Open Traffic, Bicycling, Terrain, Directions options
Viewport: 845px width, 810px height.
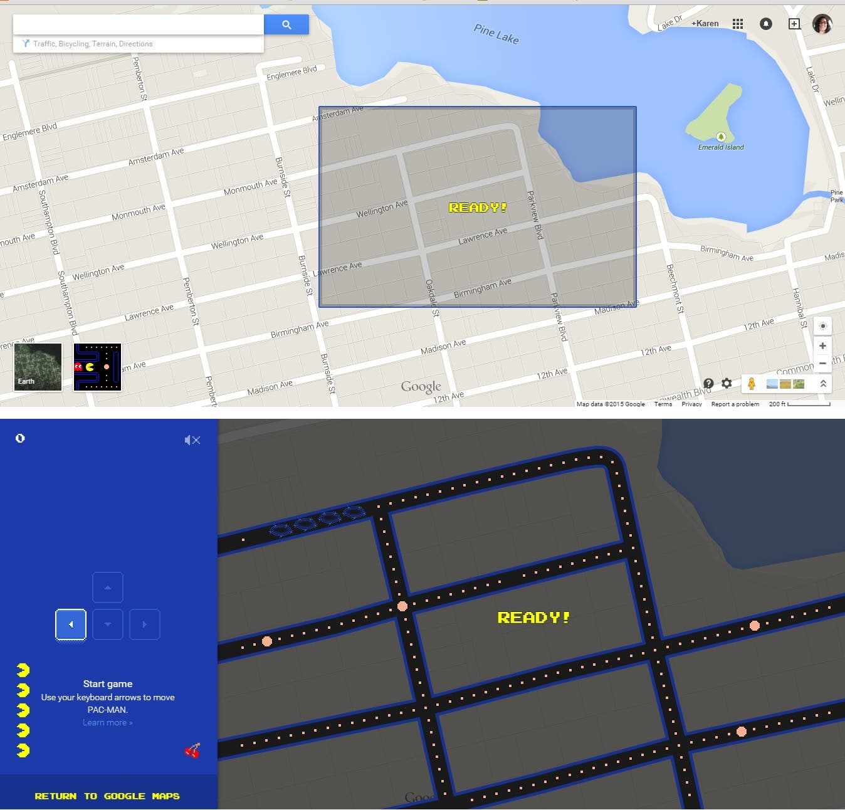[x=92, y=44]
